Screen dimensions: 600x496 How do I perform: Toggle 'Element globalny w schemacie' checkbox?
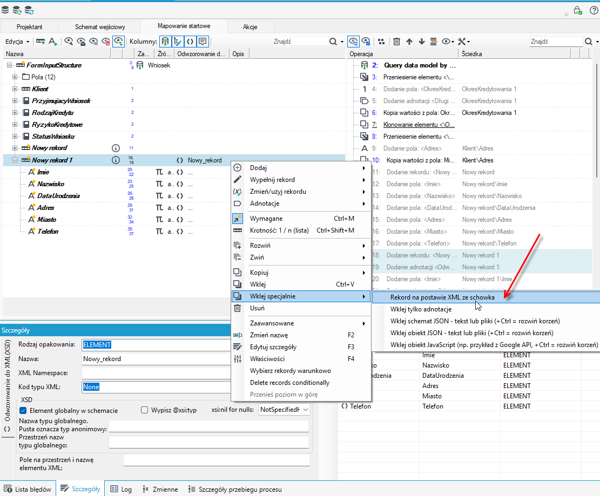click(x=23, y=410)
